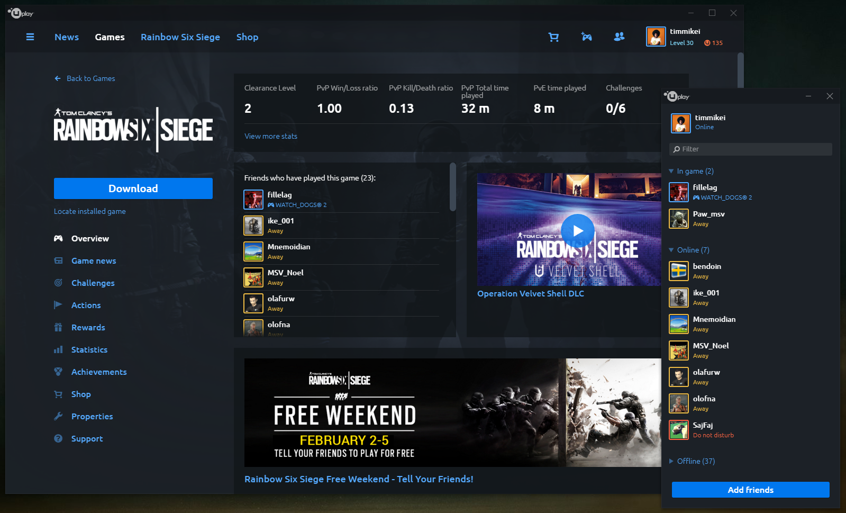Click bendoin avatar in friends window
846x513 pixels.
click(679, 271)
